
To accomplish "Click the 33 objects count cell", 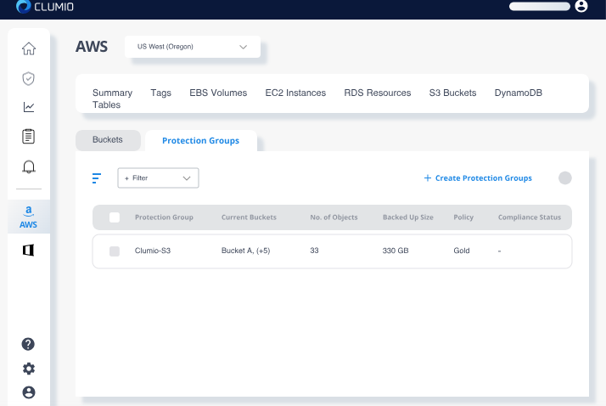I will (x=314, y=251).
